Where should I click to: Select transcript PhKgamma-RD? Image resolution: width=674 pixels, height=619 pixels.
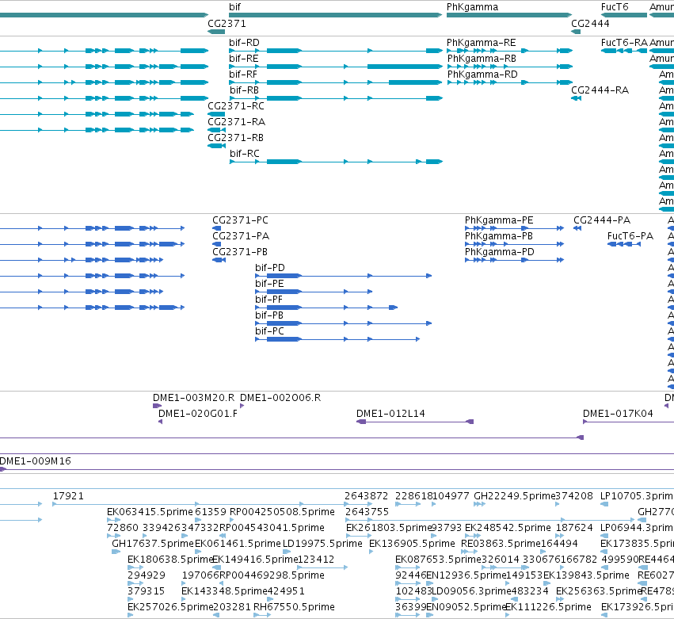pyautogui.click(x=510, y=82)
